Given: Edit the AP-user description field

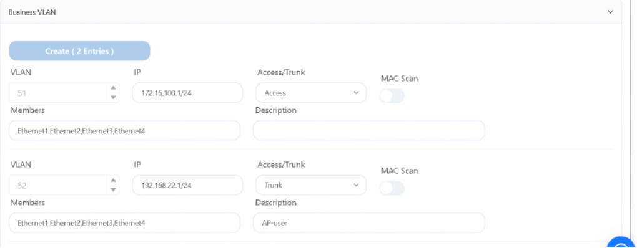Looking at the screenshot, I should point(369,223).
